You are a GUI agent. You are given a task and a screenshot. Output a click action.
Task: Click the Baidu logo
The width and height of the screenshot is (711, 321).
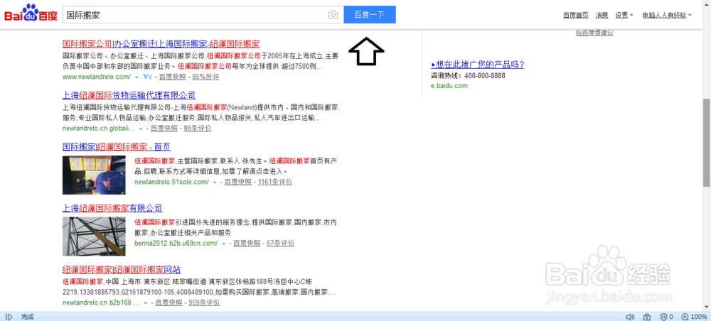[31, 14]
